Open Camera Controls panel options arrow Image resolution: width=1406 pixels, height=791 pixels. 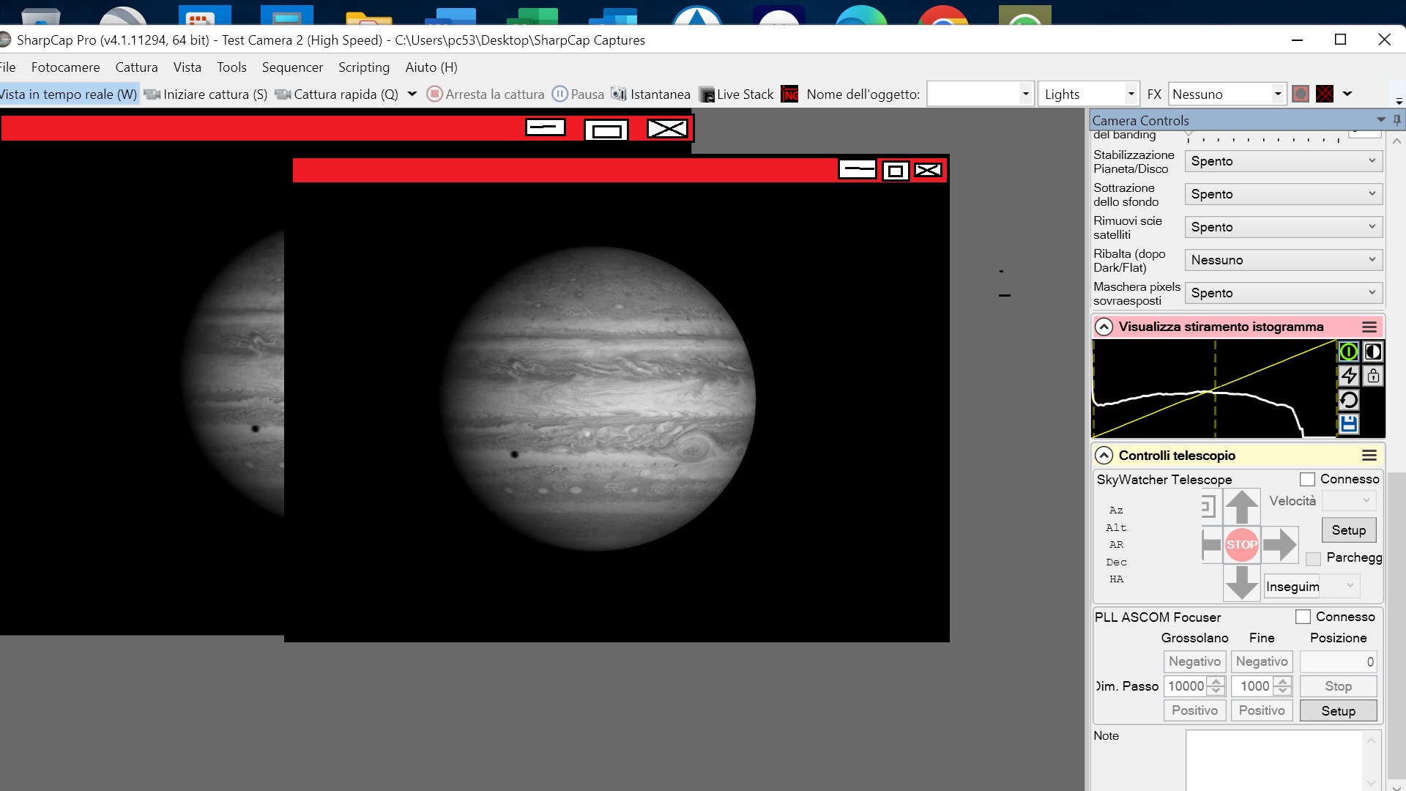pyautogui.click(x=1381, y=120)
